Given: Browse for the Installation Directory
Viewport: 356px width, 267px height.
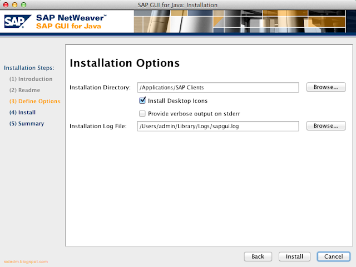Looking at the screenshot, I should click(x=326, y=87).
